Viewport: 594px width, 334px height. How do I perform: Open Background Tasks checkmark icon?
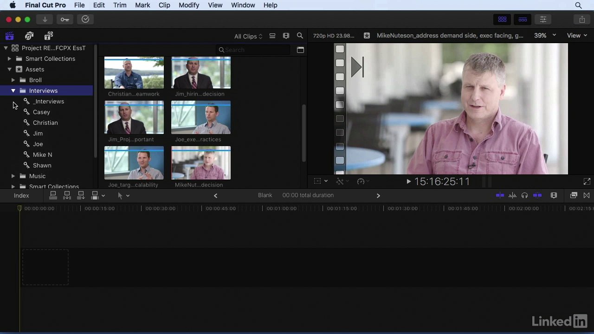(x=85, y=19)
